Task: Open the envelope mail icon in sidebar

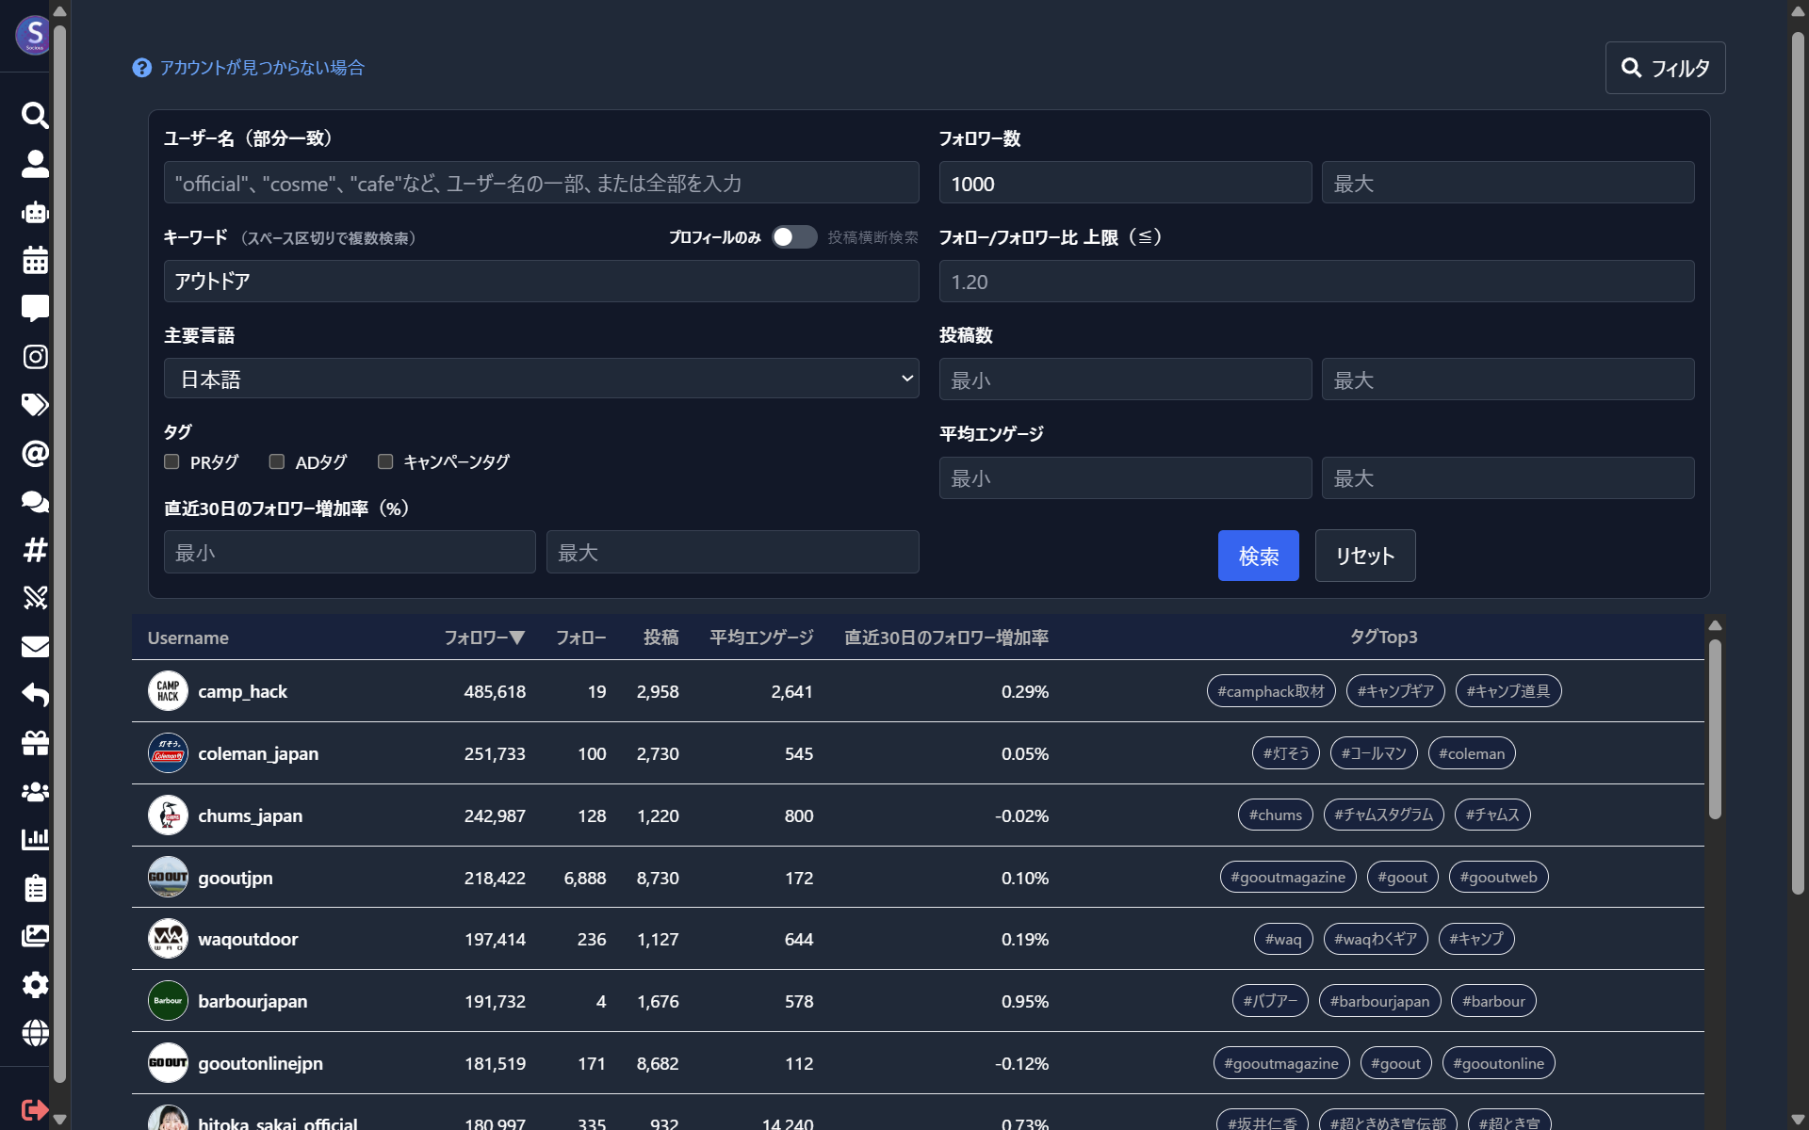Action: [x=35, y=647]
